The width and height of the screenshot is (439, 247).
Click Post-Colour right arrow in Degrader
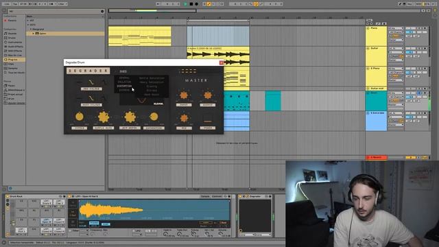point(104,98)
